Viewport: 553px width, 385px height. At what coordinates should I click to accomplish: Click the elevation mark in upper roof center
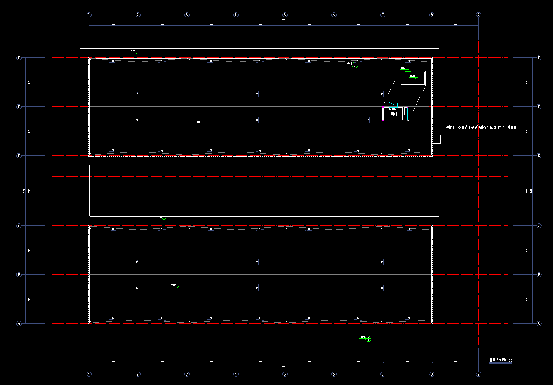201,123
